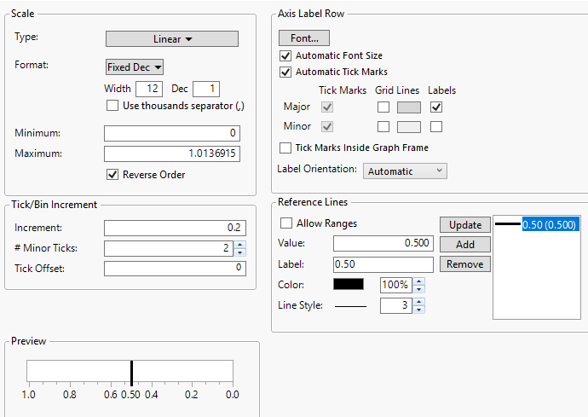Decrease the # Minor Ticks stepper value
Screen dimensions: 588x417
(x=239, y=252)
